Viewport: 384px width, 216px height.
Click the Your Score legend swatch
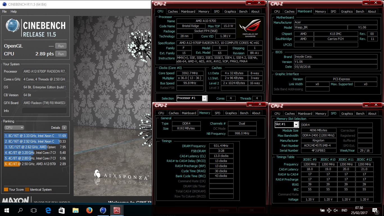coord(6,190)
